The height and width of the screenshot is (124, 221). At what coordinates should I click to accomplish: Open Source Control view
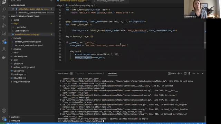(x=4, y=18)
